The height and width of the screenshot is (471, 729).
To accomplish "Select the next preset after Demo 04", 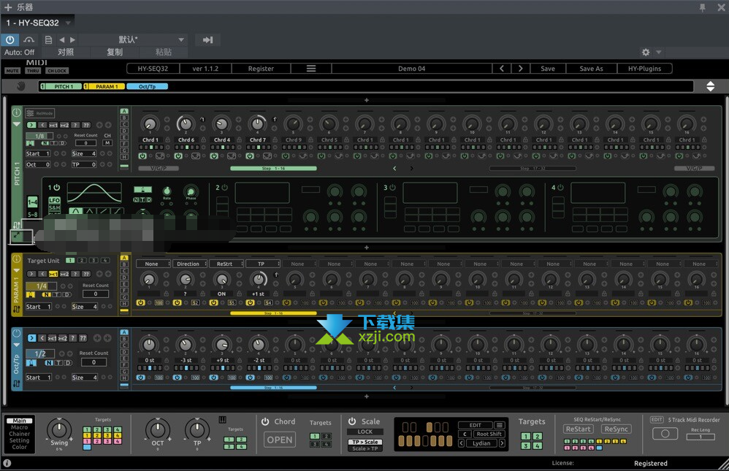I will pyautogui.click(x=520, y=69).
